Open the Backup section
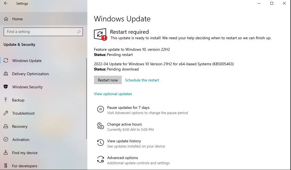Viewport: 291px width, 170px height. click(x=18, y=100)
